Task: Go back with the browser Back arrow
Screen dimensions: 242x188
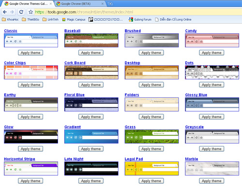Action: [x=5, y=12]
